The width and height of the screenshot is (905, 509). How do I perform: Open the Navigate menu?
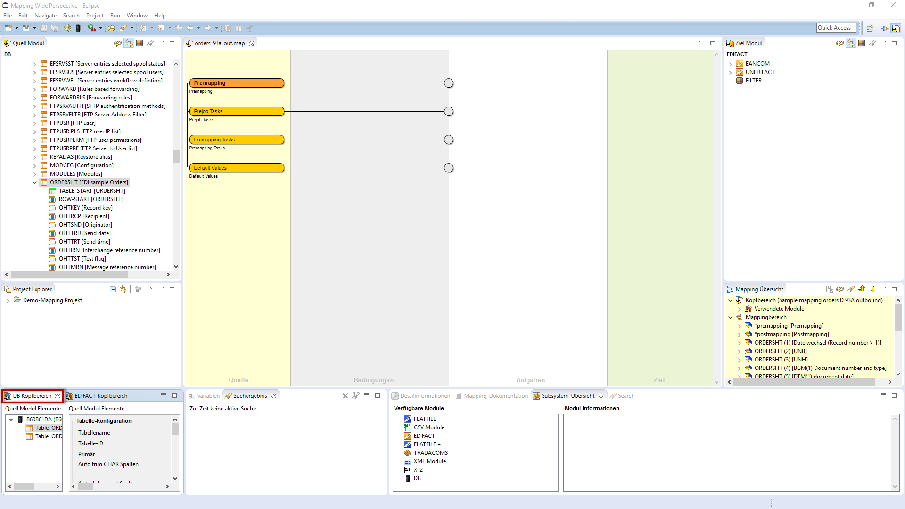45,16
